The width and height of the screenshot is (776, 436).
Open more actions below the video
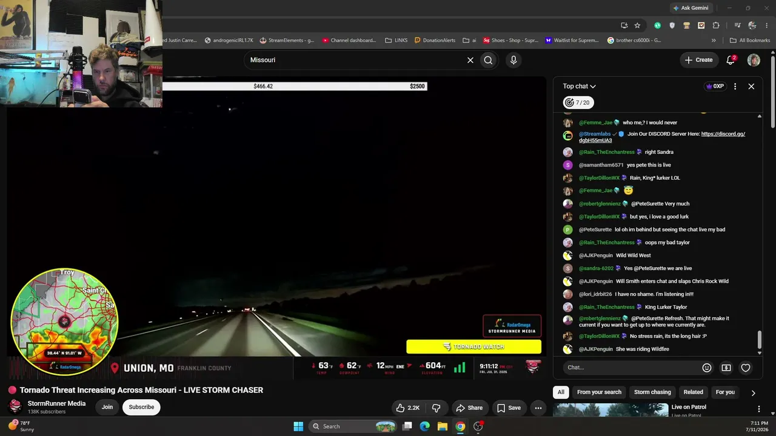[538, 408]
